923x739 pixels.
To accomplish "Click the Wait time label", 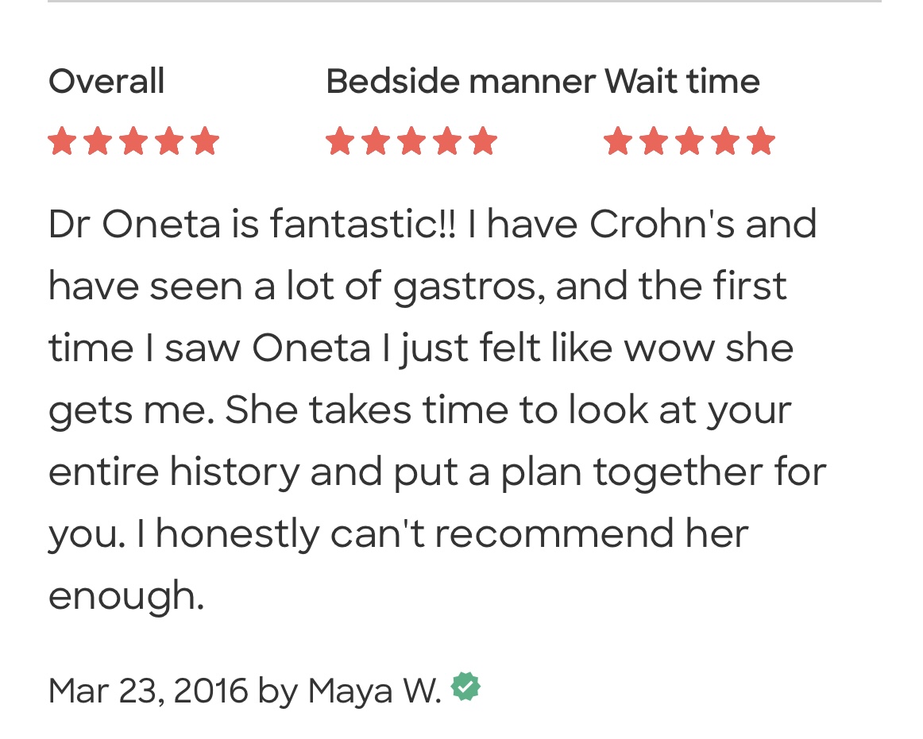I will [x=682, y=82].
